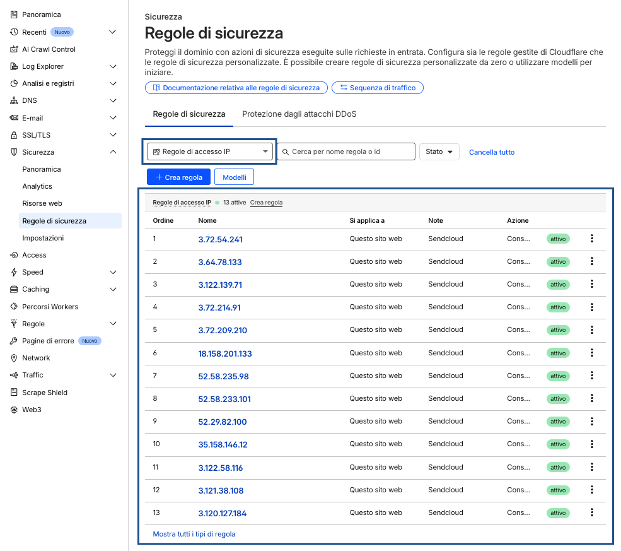Click the SSL/TLS padlock icon

tap(14, 135)
